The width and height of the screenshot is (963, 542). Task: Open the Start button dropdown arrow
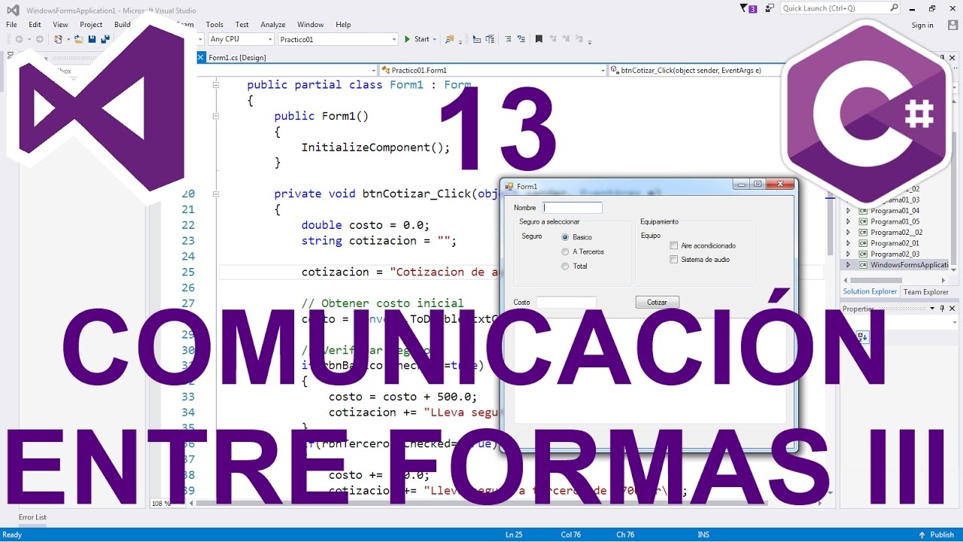pos(434,39)
